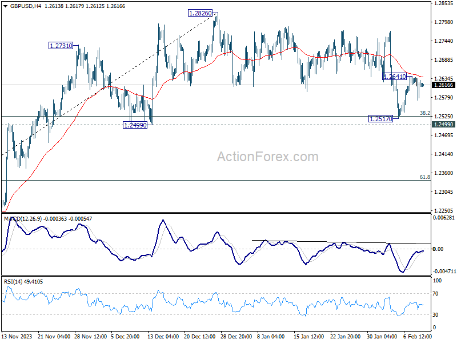The width and height of the screenshot is (457, 343).
Task: Click the 1.27980 price scale value
Action: pos(444,22)
